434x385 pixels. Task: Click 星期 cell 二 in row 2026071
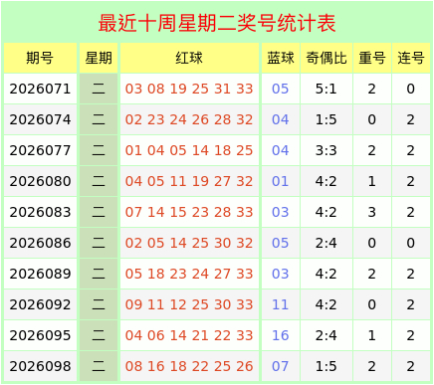(x=99, y=89)
